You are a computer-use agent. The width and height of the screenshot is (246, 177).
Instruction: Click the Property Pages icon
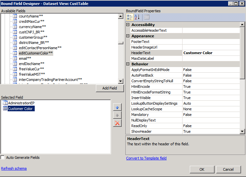pos(146,17)
